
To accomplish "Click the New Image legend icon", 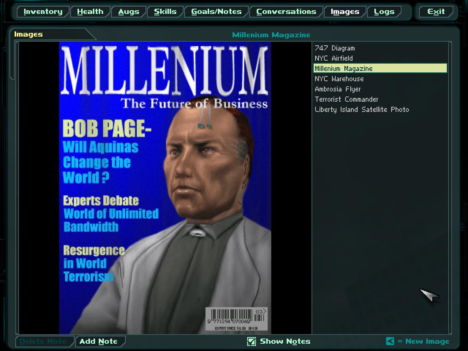I will coord(390,341).
